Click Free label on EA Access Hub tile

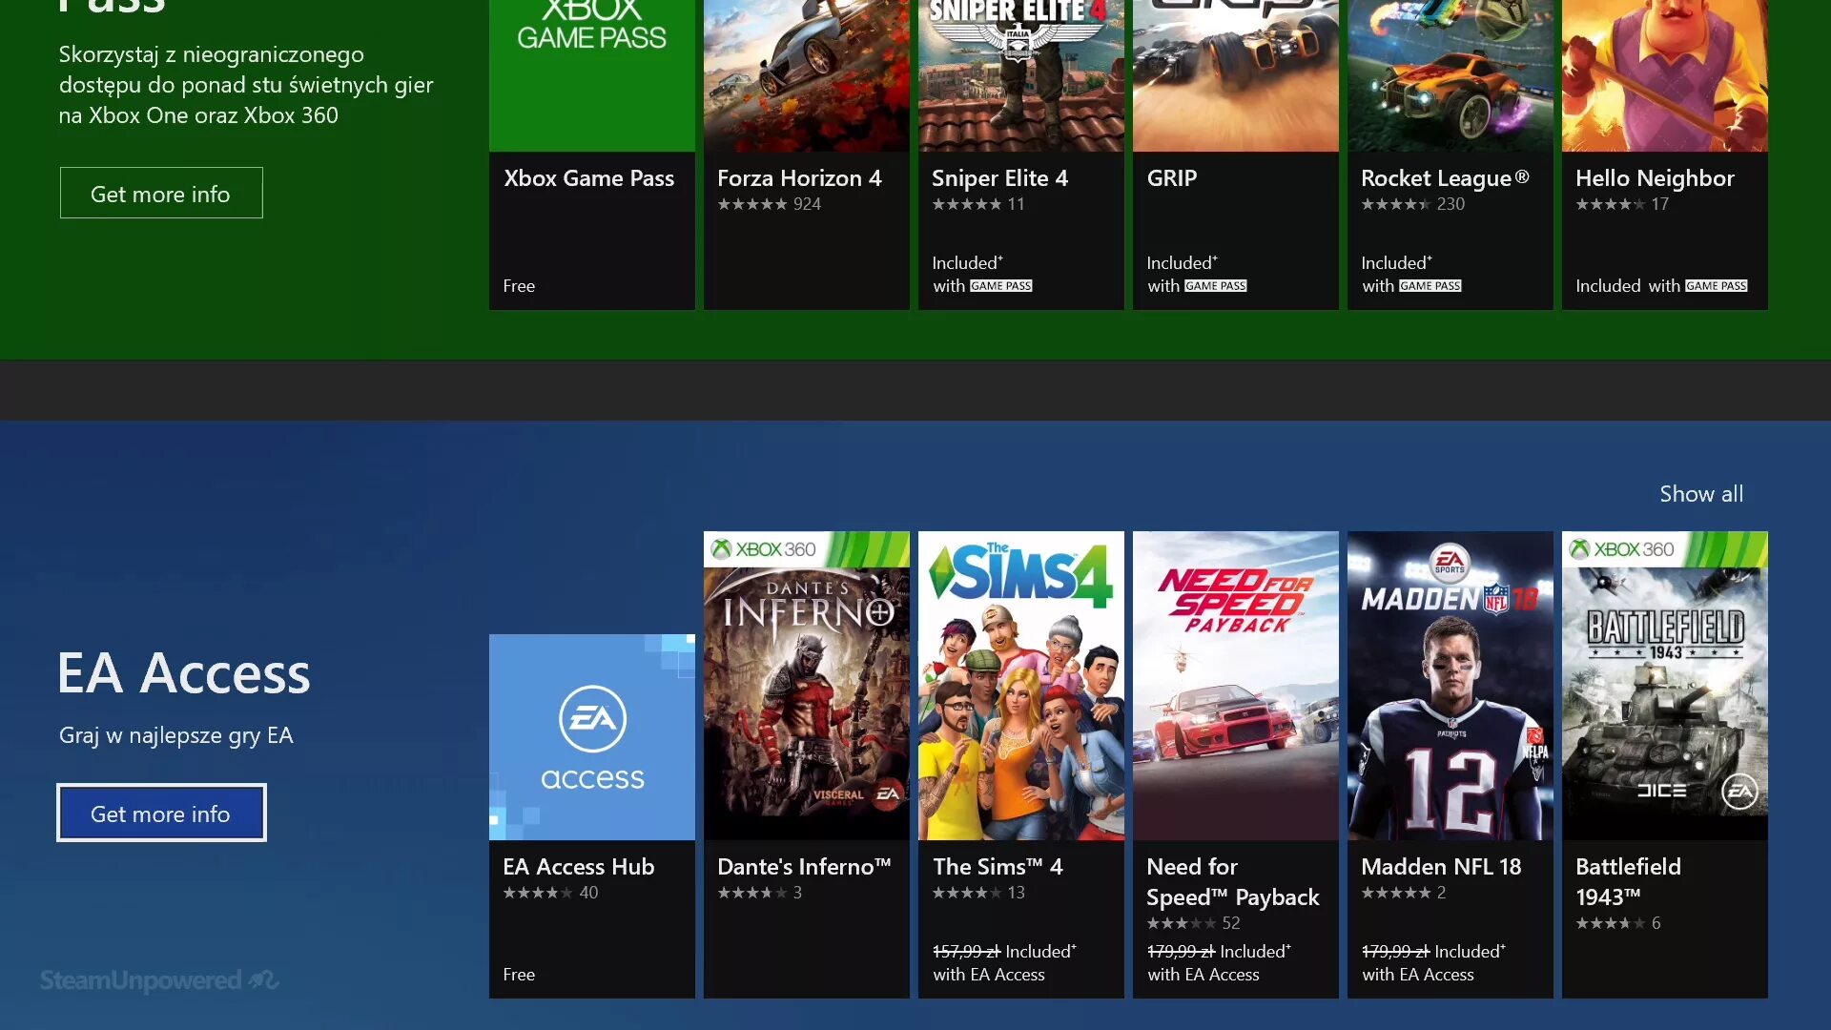tap(519, 975)
